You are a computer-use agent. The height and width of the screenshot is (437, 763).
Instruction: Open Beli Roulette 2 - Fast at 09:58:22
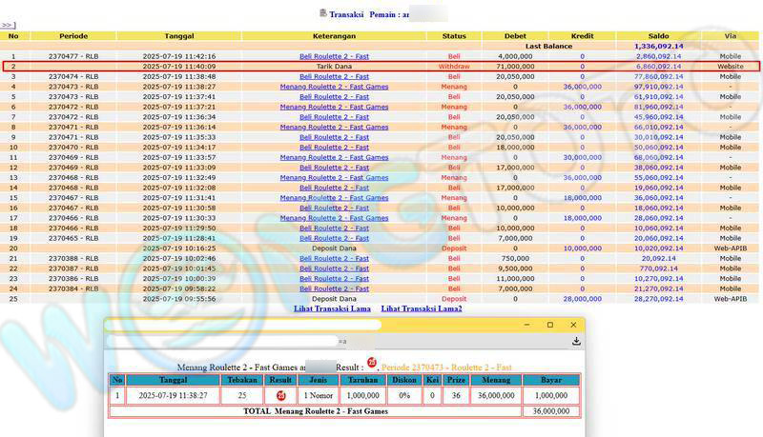[x=334, y=288]
